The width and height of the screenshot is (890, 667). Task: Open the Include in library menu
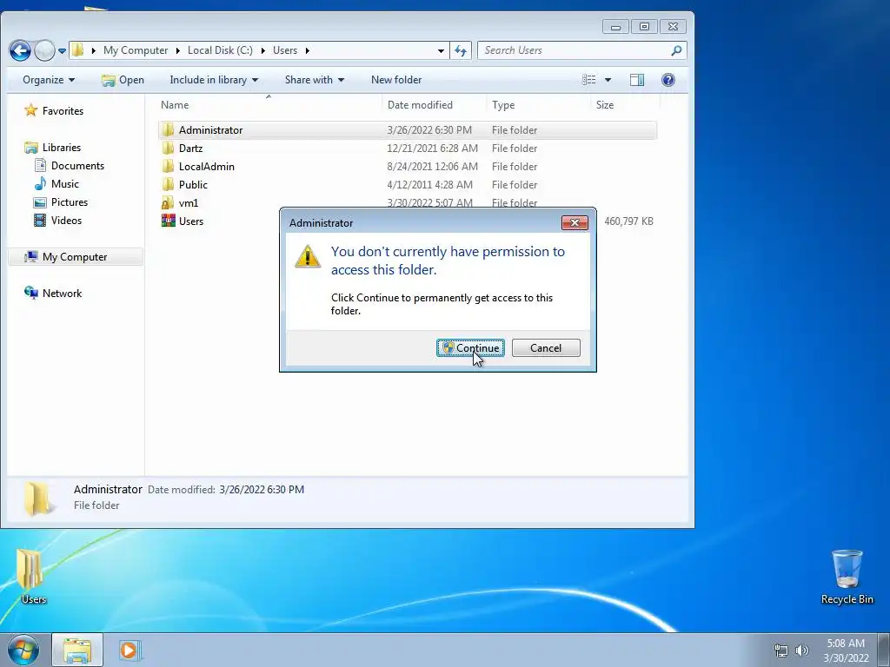pyautogui.click(x=214, y=80)
